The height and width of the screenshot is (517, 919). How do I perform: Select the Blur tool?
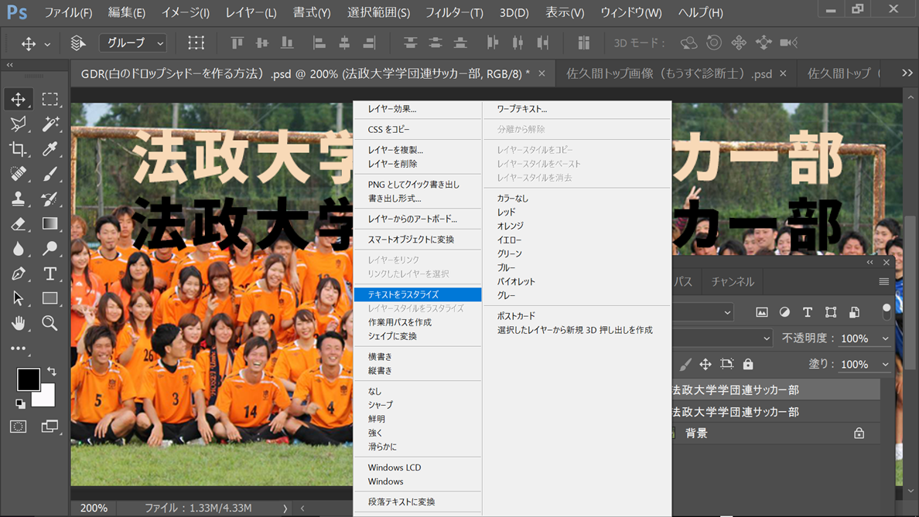pos(18,249)
